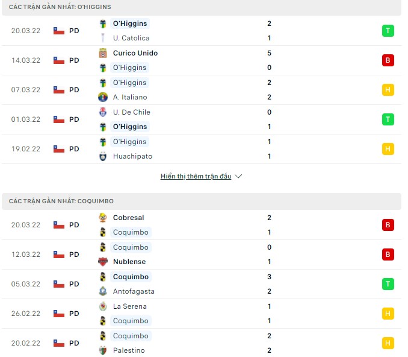Click the Antofagasta team crest

(103, 291)
